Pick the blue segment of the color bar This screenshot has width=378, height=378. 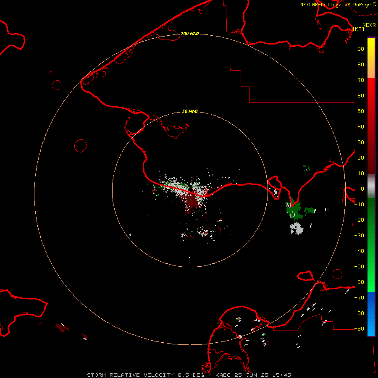pyautogui.click(x=371, y=313)
